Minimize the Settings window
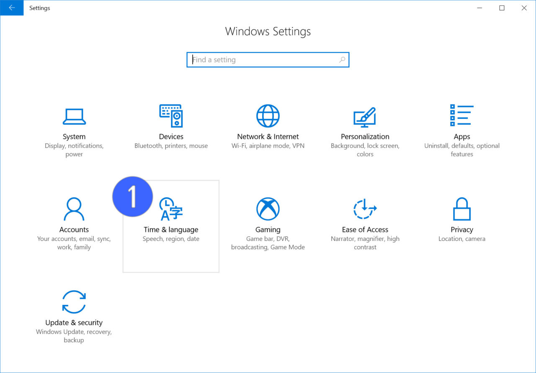The image size is (536, 373). tap(479, 8)
